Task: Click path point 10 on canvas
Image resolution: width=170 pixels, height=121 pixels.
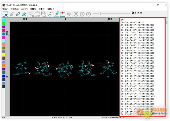Action: point(92,64)
